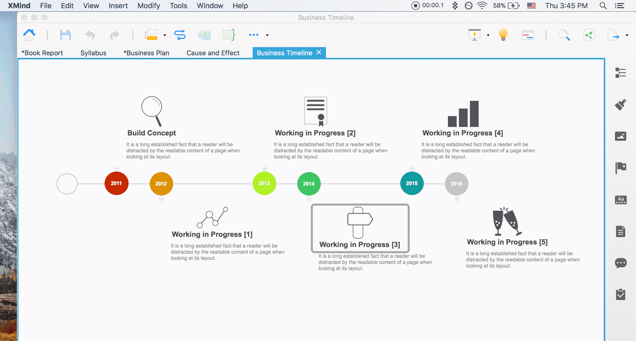Select the lime 2013 timeline node

click(264, 183)
